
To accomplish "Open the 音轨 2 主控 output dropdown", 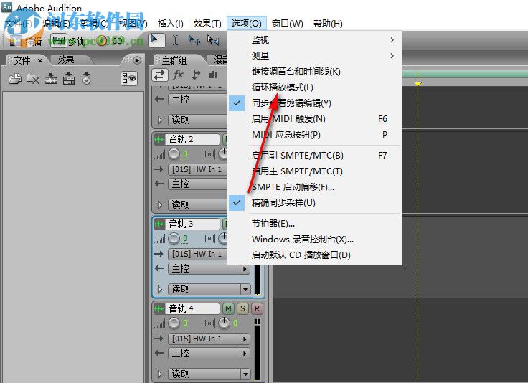I will click(x=197, y=184).
